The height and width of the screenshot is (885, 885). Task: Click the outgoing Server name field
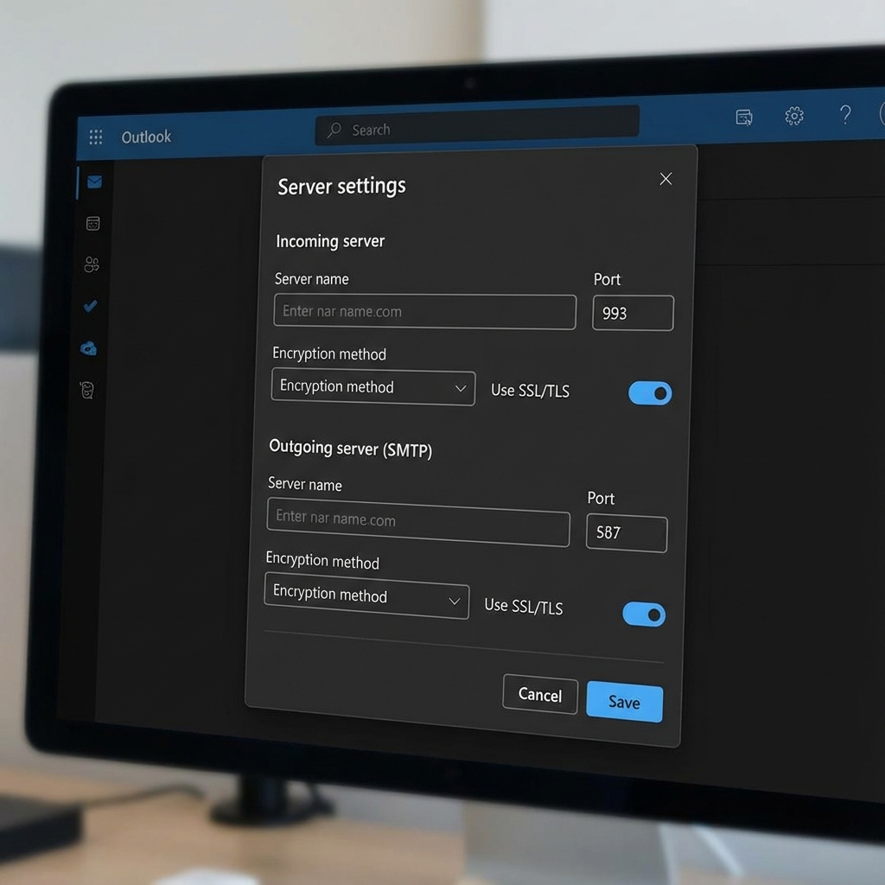[x=418, y=520]
